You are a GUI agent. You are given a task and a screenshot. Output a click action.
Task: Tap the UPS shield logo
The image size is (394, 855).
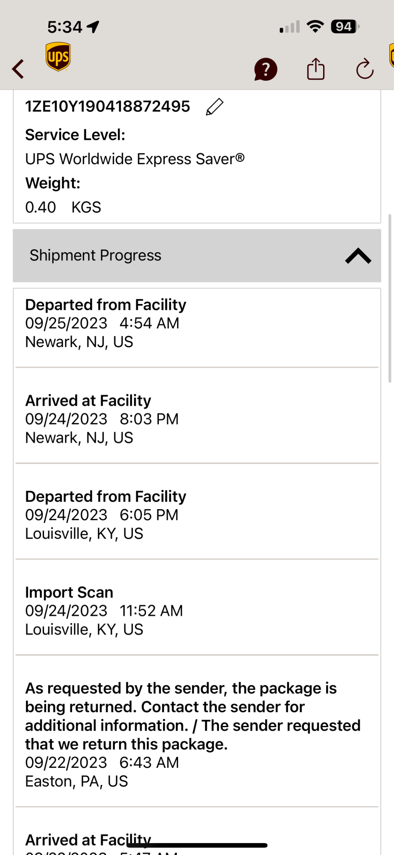point(58,56)
